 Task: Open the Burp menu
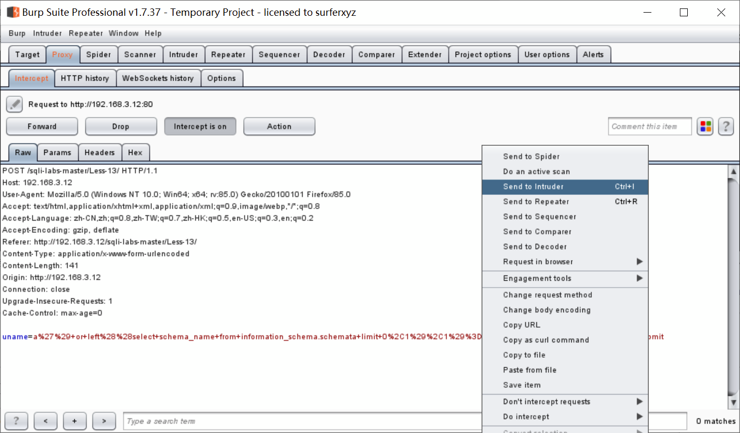click(17, 33)
